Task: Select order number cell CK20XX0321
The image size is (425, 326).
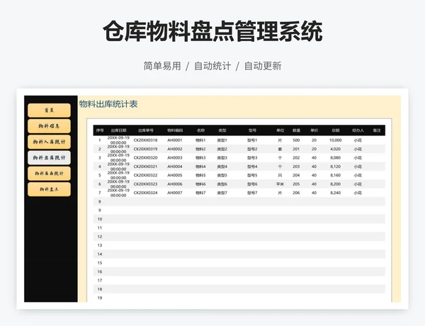Action: click(x=145, y=167)
